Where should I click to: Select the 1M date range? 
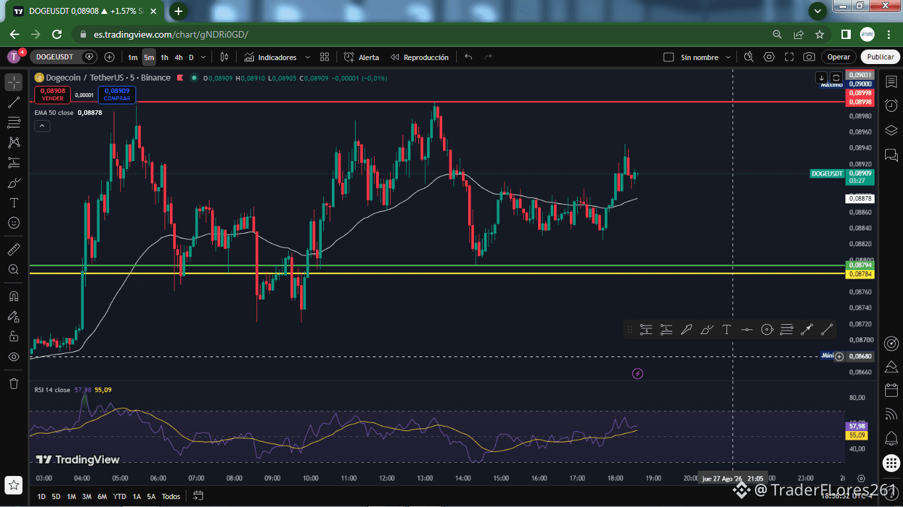tap(71, 496)
